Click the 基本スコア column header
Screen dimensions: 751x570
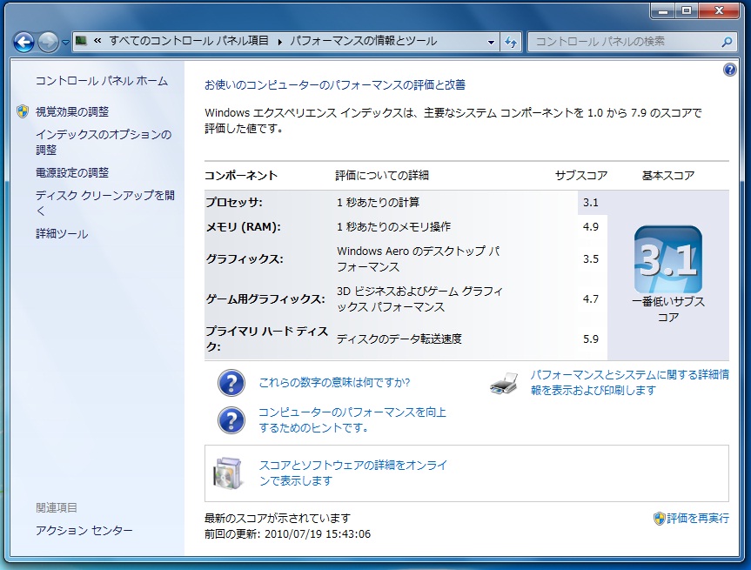[668, 176]
